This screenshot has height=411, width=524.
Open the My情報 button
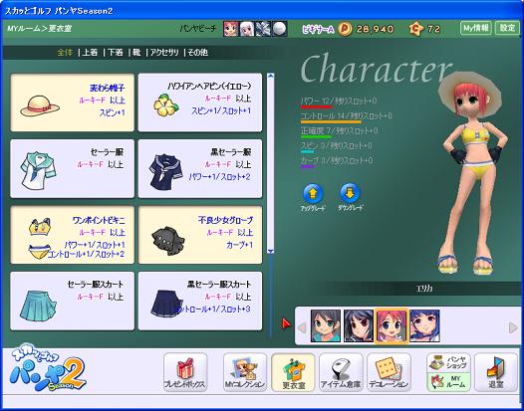pos(476,29)
